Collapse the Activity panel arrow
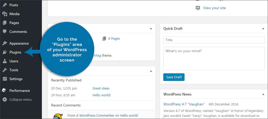This screenshot has width=268, height=119. [x=151, y=71]
